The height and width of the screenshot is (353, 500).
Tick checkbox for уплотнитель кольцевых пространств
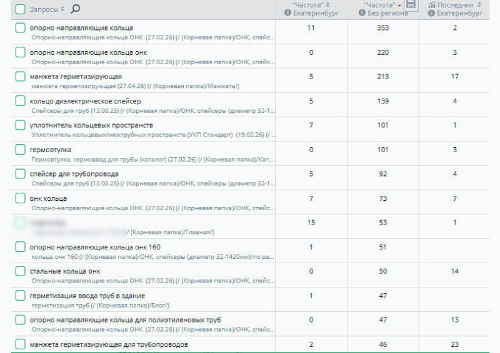21,125
